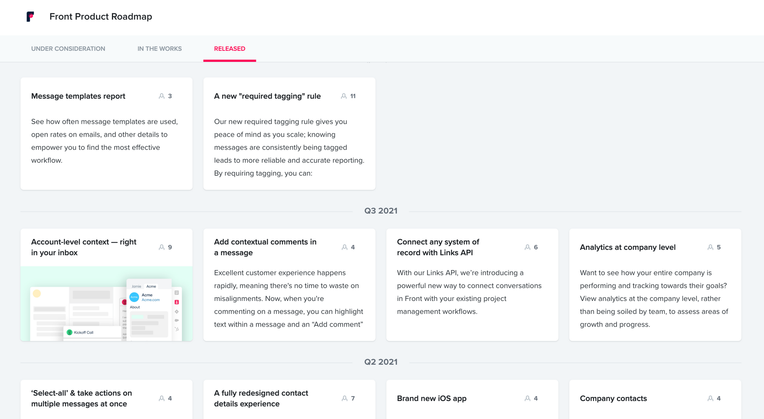764x419 pixels.
Task: Click vote icon on redesigned contact details card
Action: click(345, 398)
